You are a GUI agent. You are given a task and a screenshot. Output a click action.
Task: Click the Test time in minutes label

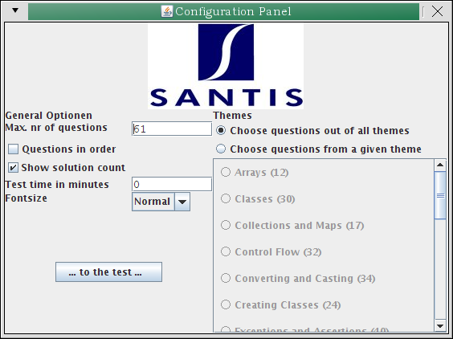57,185
